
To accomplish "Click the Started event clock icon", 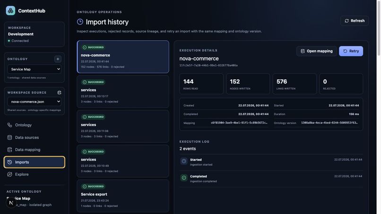I will pyautogui.click(x=184, y=161).
